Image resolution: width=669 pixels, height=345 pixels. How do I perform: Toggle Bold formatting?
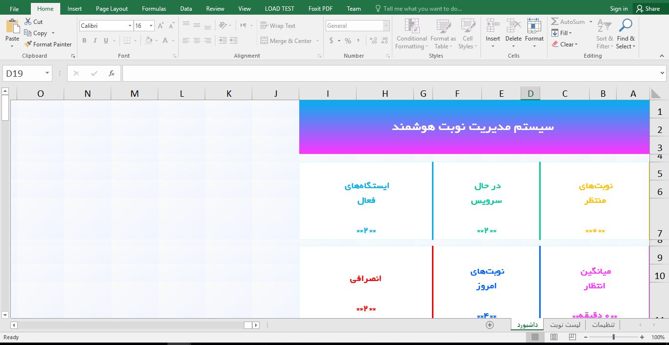84,41
